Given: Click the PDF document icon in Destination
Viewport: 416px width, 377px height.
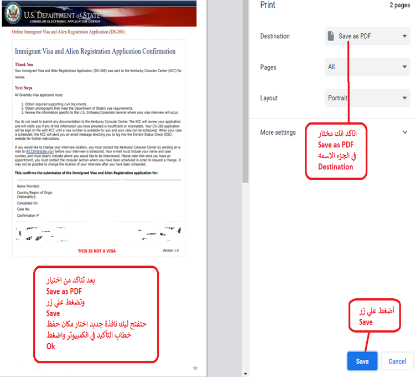Looking at the screenshot, I should click(x=331, y=37).
